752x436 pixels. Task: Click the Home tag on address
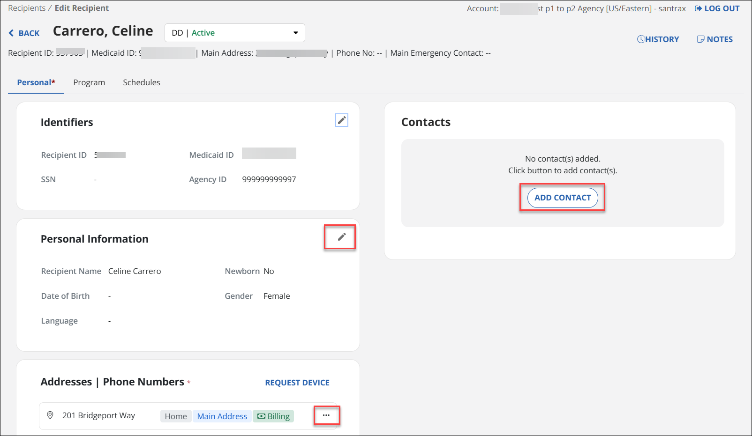point(176,416)
